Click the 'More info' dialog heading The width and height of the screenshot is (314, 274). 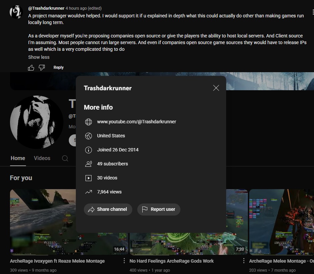tap(98, 107)
